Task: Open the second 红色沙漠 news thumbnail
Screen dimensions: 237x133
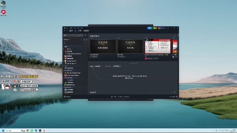Action: pyautogui.click(x=130, y=46)
